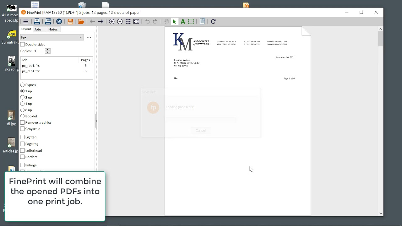Select the text insertion tool (green A)

click(x=182, y=21)
